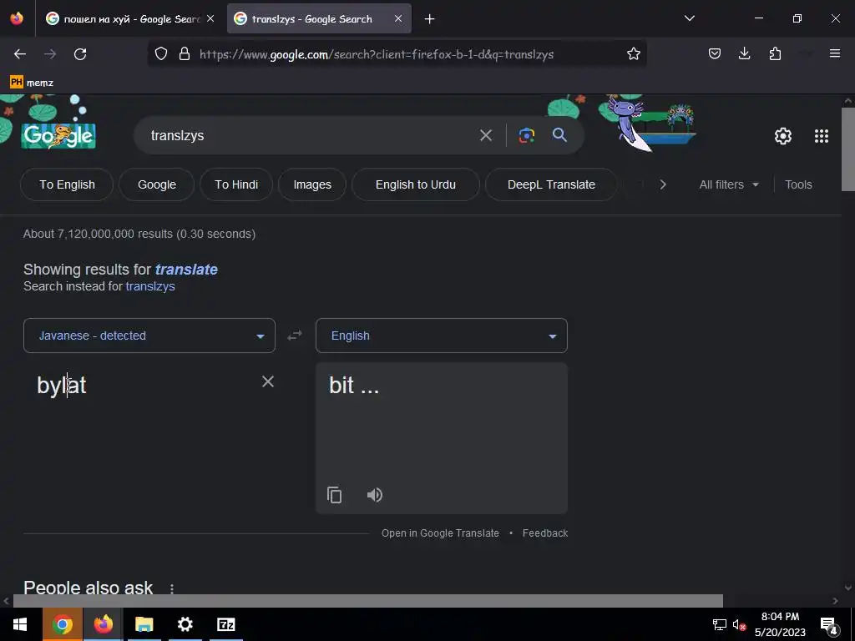Open the Firefox hamburger menu
The width and height of the screenshot is (855, 641).
coord(835,54)
